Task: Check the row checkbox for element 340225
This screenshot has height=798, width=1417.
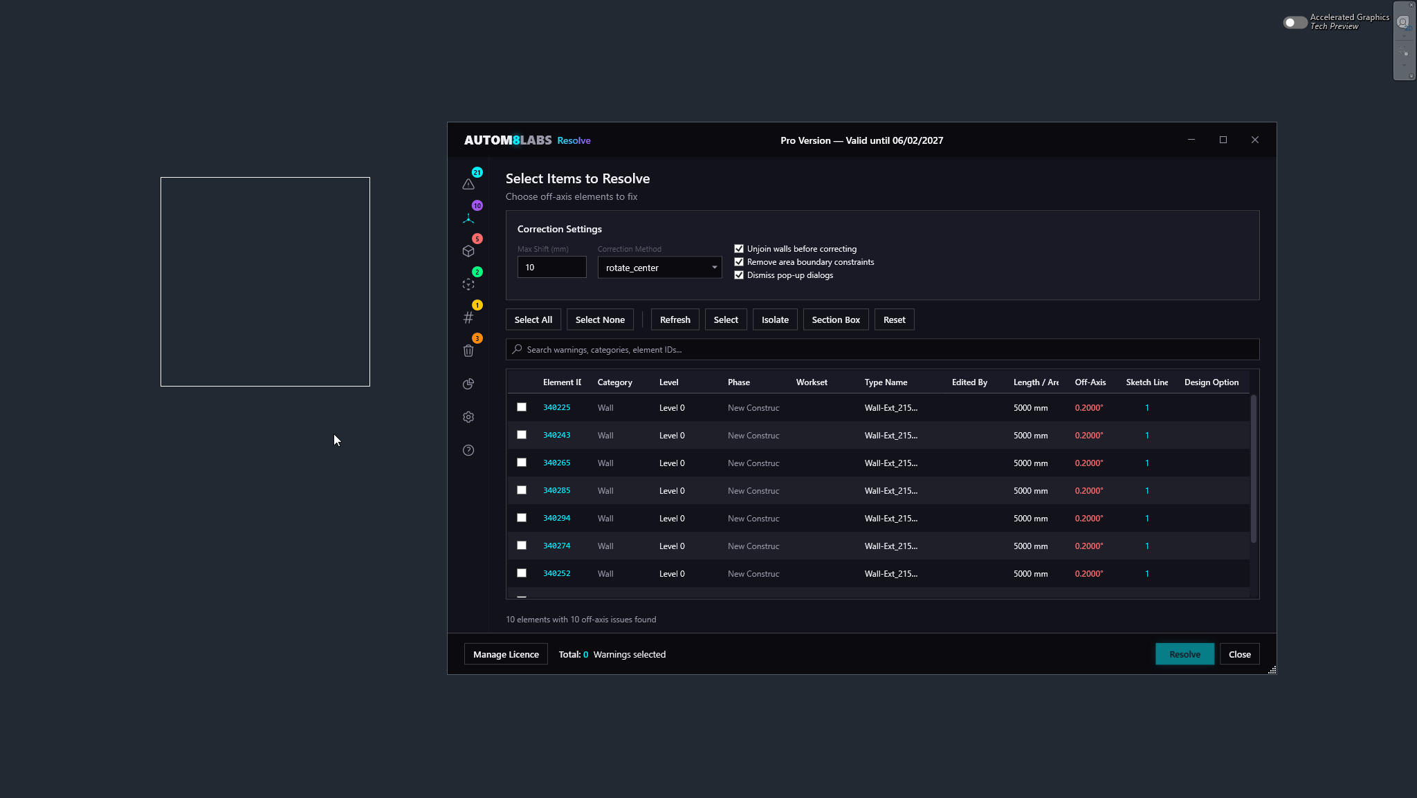Action: [x=521, y=407]
